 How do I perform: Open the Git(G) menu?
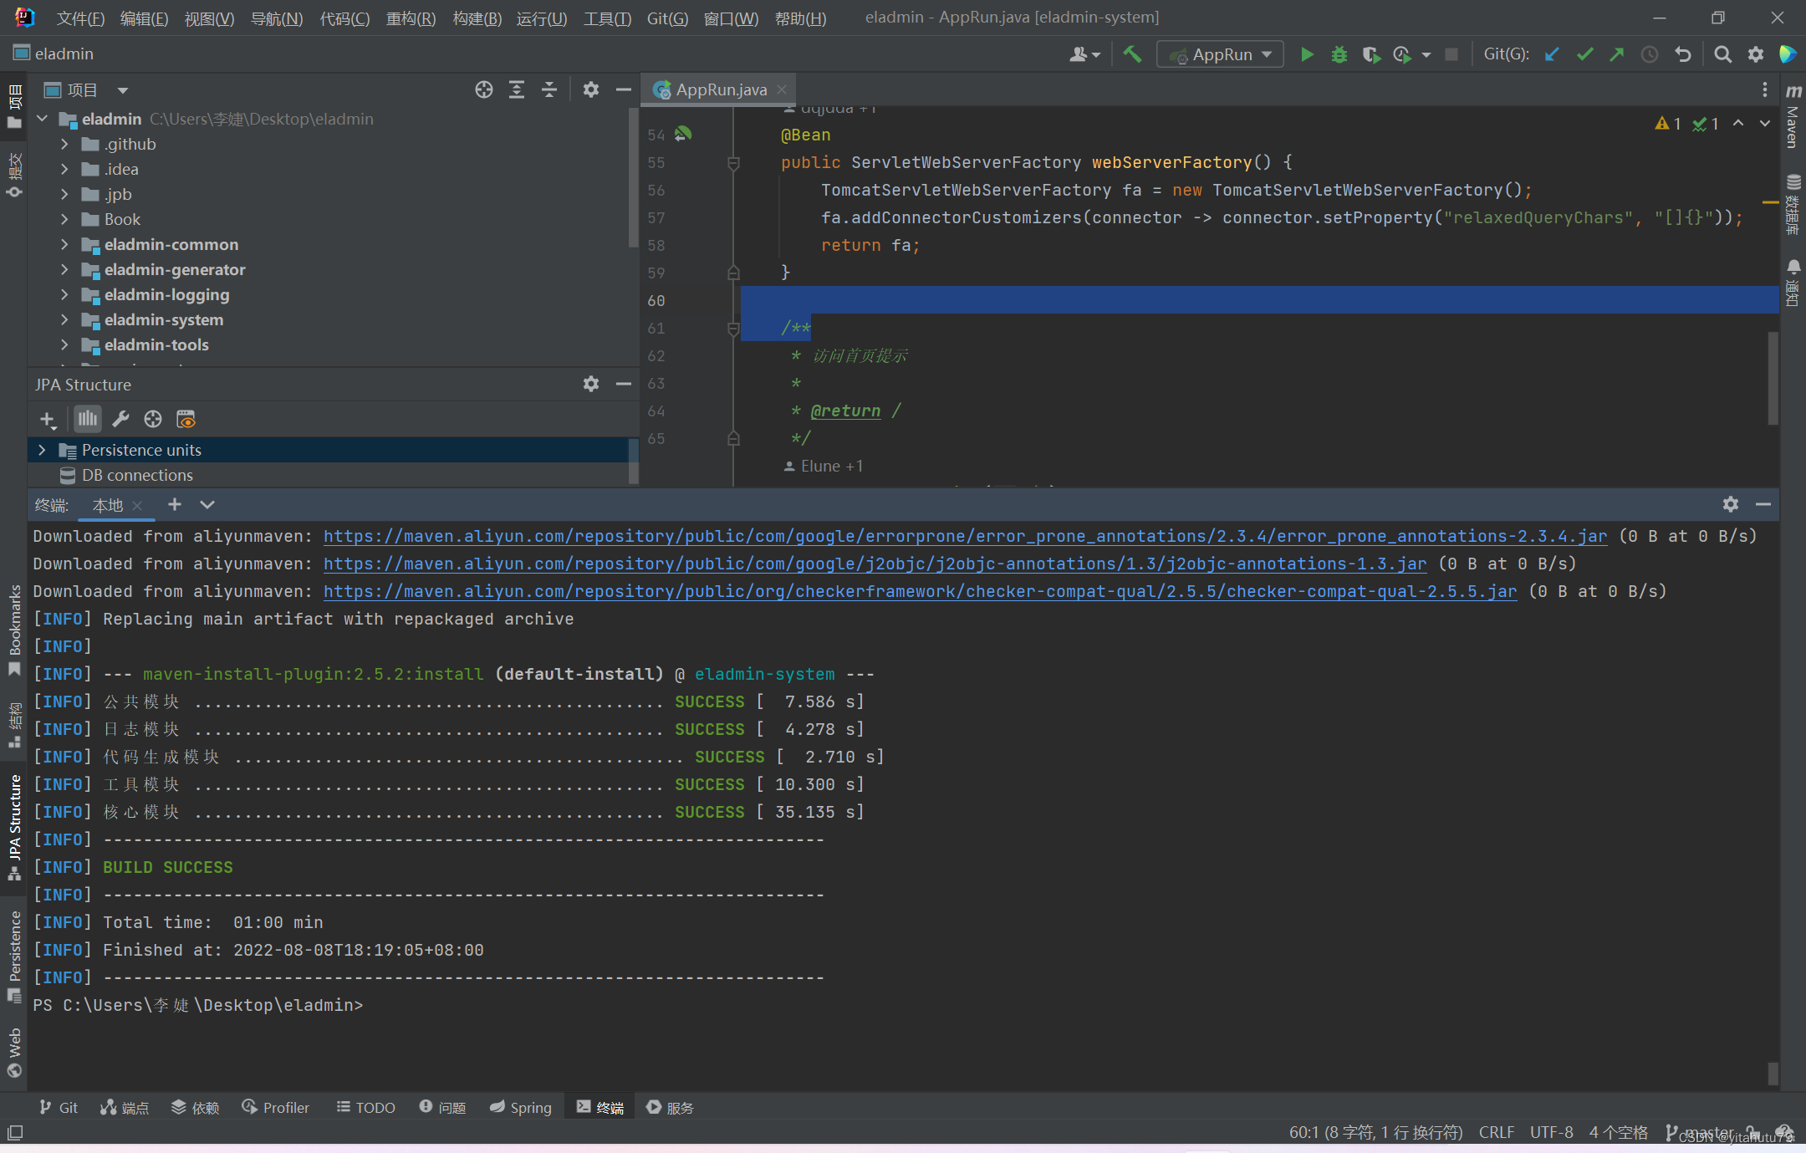tap(667, 18)
